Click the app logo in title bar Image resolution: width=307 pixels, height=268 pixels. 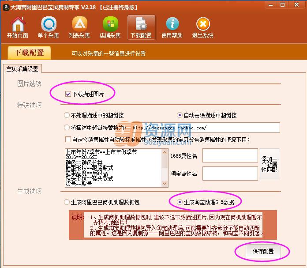[6, 8]
